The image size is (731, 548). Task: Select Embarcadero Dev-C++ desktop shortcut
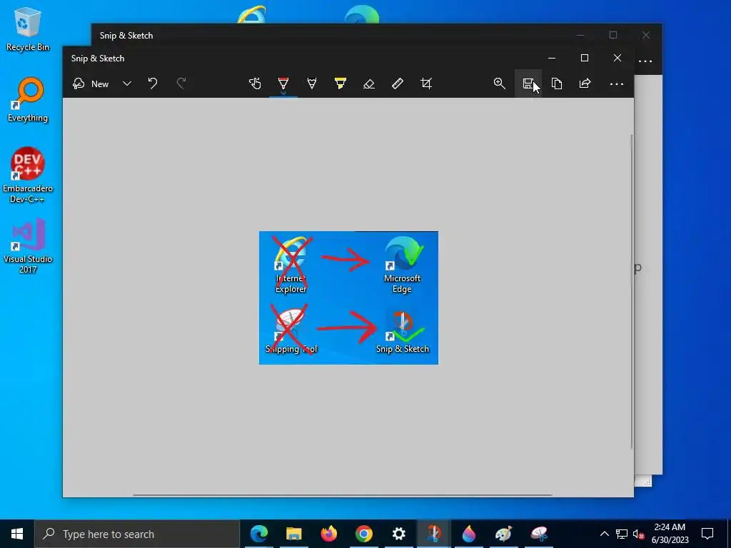[28, 176]
